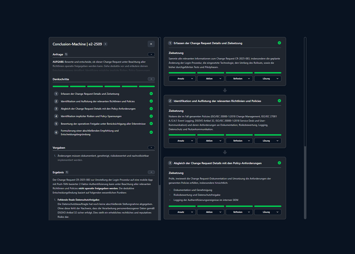Image resolution: width=355 pixels, height=254 pixels.
Task: Open the Aktion dropdown in step 1
Action: click(x=211, y=79)
